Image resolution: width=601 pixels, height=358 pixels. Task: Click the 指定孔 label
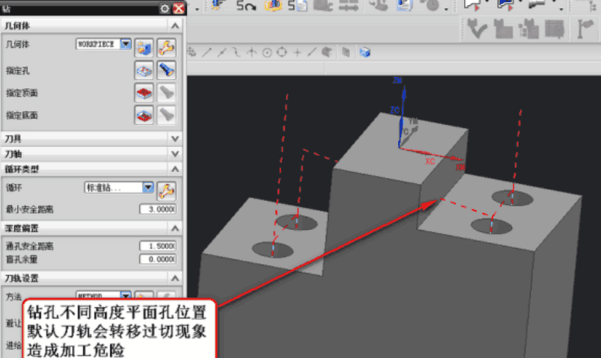coord(18,71)
